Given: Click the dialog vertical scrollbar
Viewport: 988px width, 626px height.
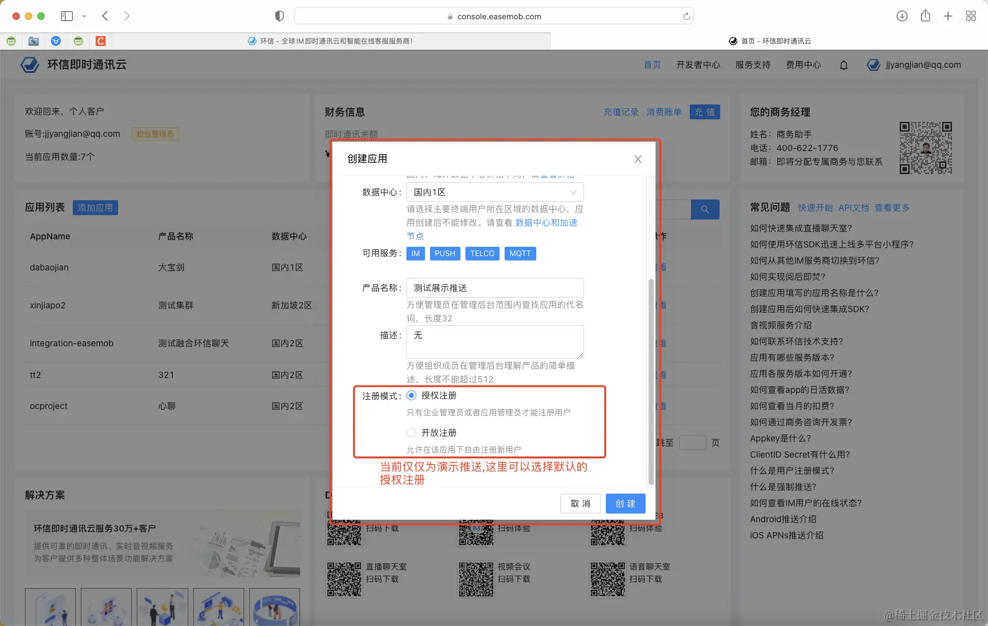Looking at the screenshot, I should pos(651,382).
